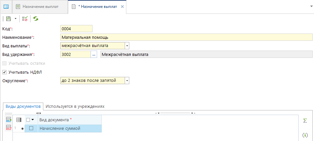Click the add row icon in grid

pos(9,120)
